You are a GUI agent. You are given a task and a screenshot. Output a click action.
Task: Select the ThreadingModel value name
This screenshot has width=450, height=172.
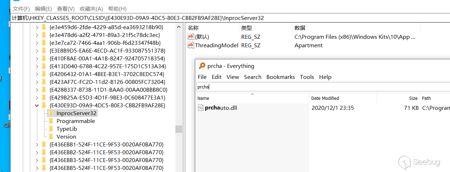(x=216, y=45)
